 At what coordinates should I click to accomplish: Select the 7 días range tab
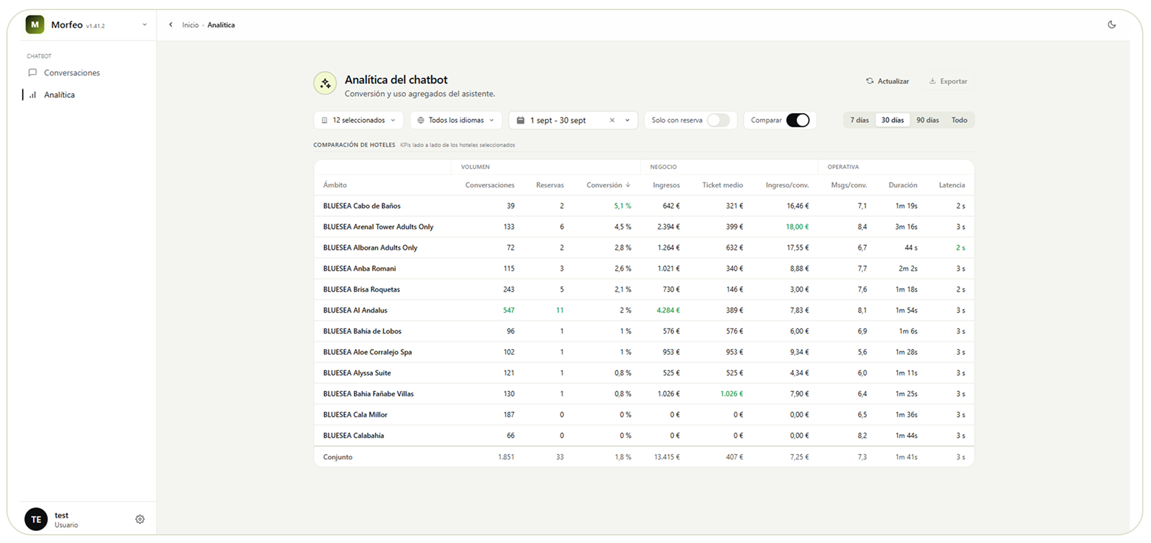[x=859, y=120]
